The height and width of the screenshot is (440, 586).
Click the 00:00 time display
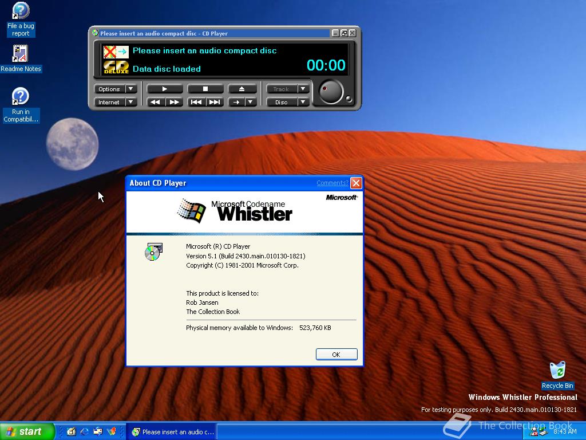(326, 65)
